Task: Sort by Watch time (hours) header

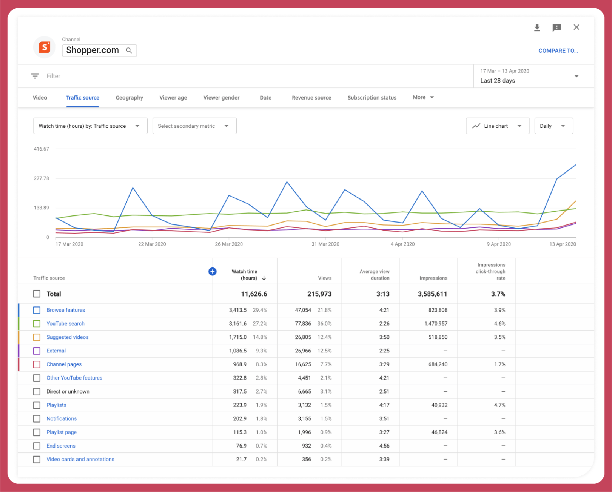Action: pyautogui.click(x=244, y=275)
